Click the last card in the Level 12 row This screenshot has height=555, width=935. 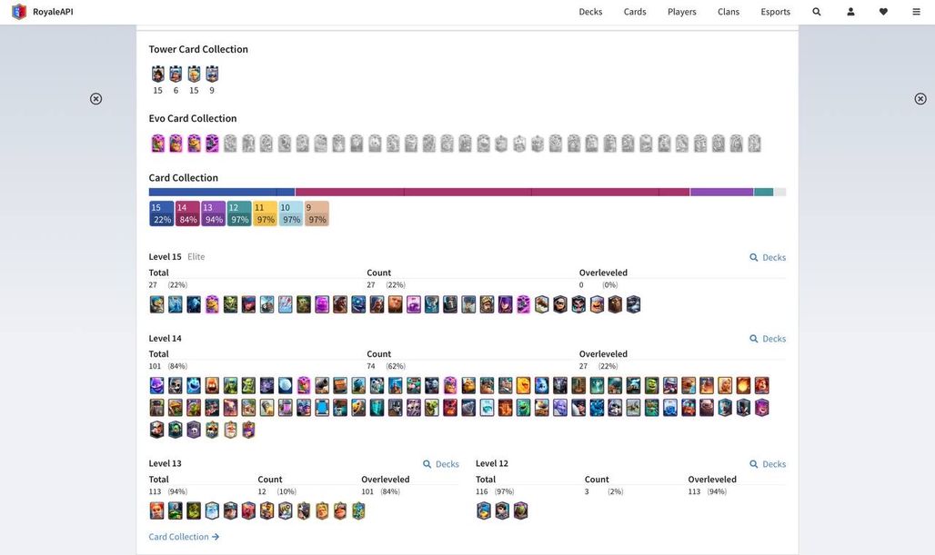click(x=520, y=510)
